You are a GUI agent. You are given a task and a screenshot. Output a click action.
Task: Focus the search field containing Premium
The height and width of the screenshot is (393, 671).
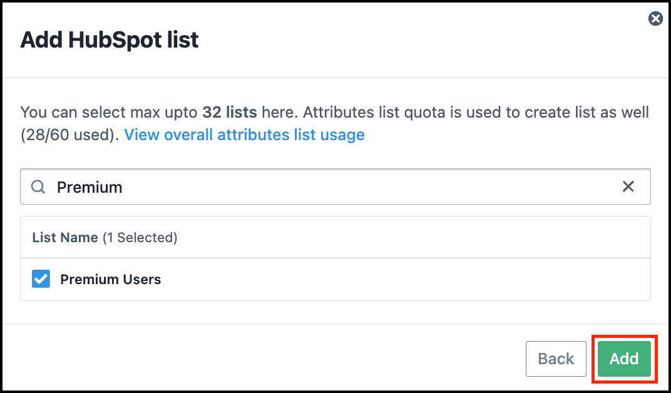point(335,186)
